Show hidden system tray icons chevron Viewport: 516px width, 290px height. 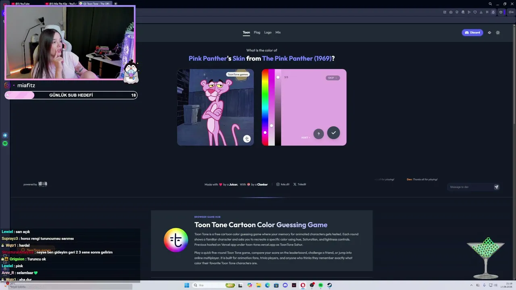tap(471, 285)
